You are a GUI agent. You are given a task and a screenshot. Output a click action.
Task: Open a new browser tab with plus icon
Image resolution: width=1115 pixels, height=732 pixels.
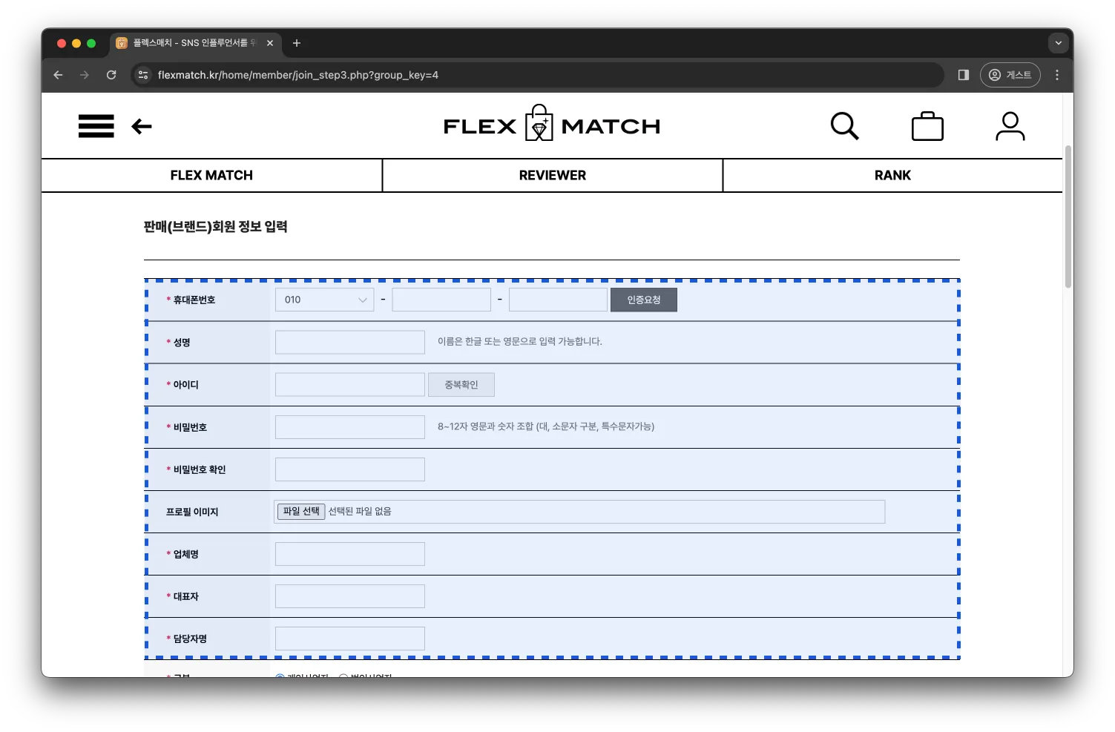pyautogui.click(x=297, y=43)
